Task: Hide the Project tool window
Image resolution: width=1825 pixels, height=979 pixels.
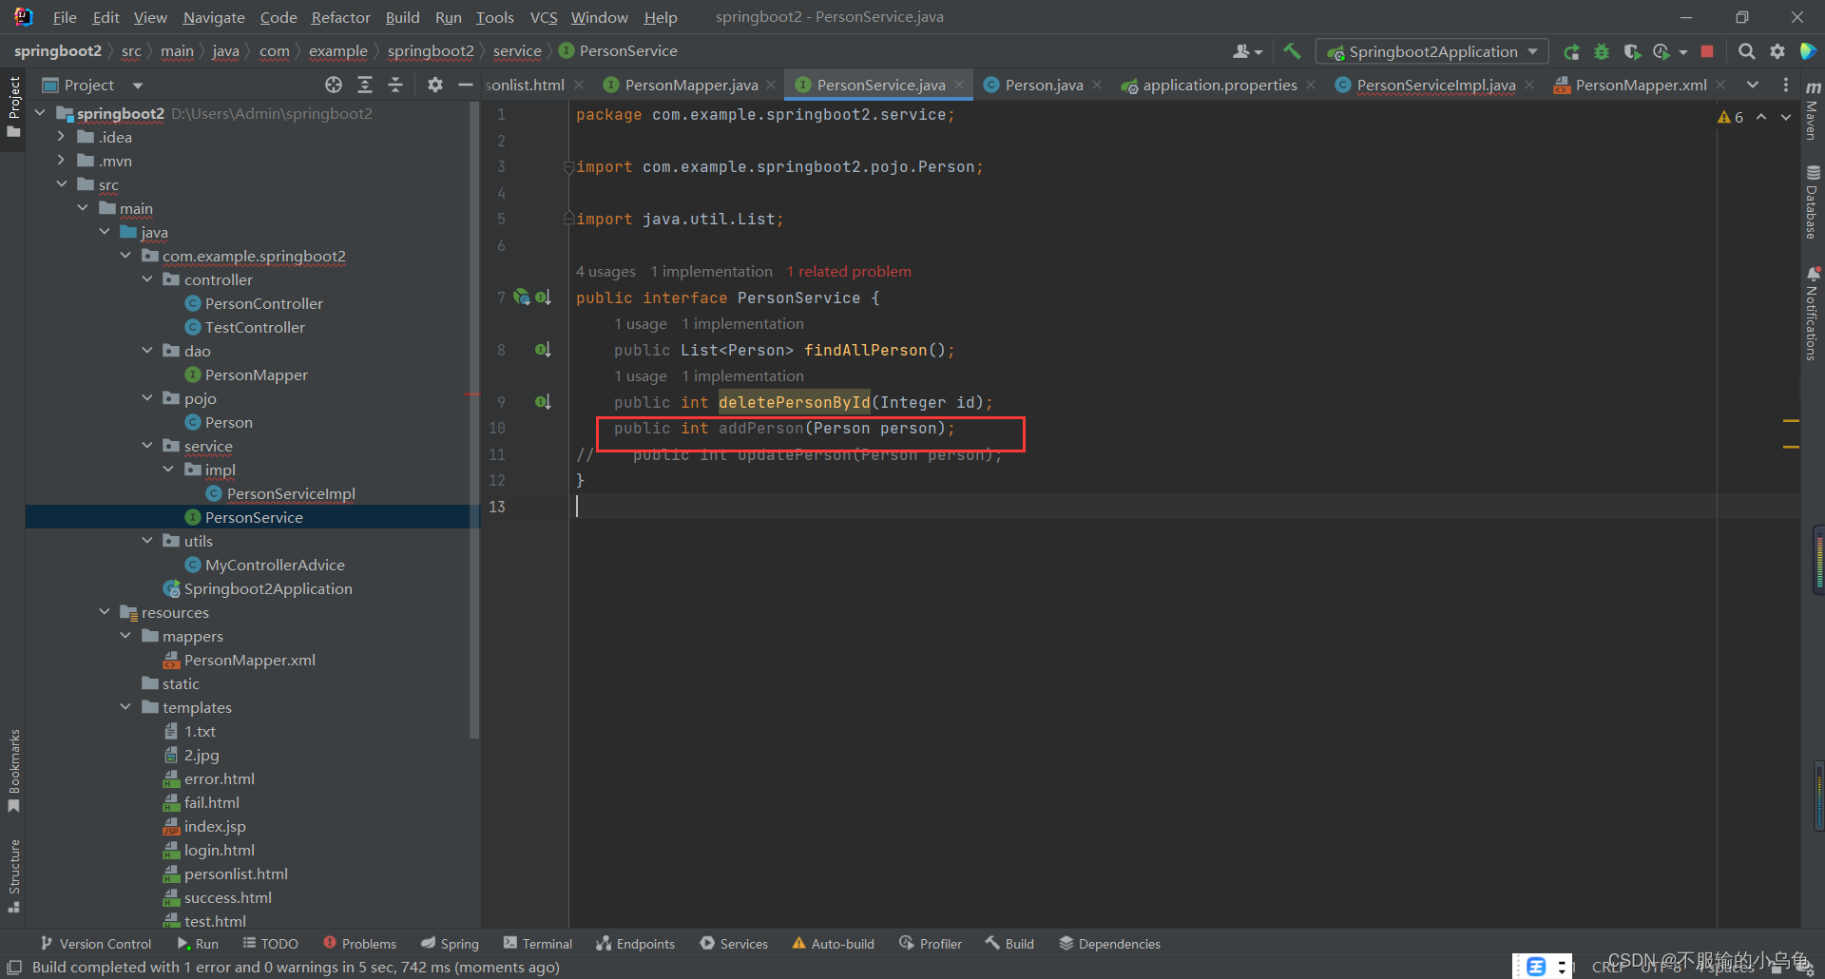Action: click(466, 85)
